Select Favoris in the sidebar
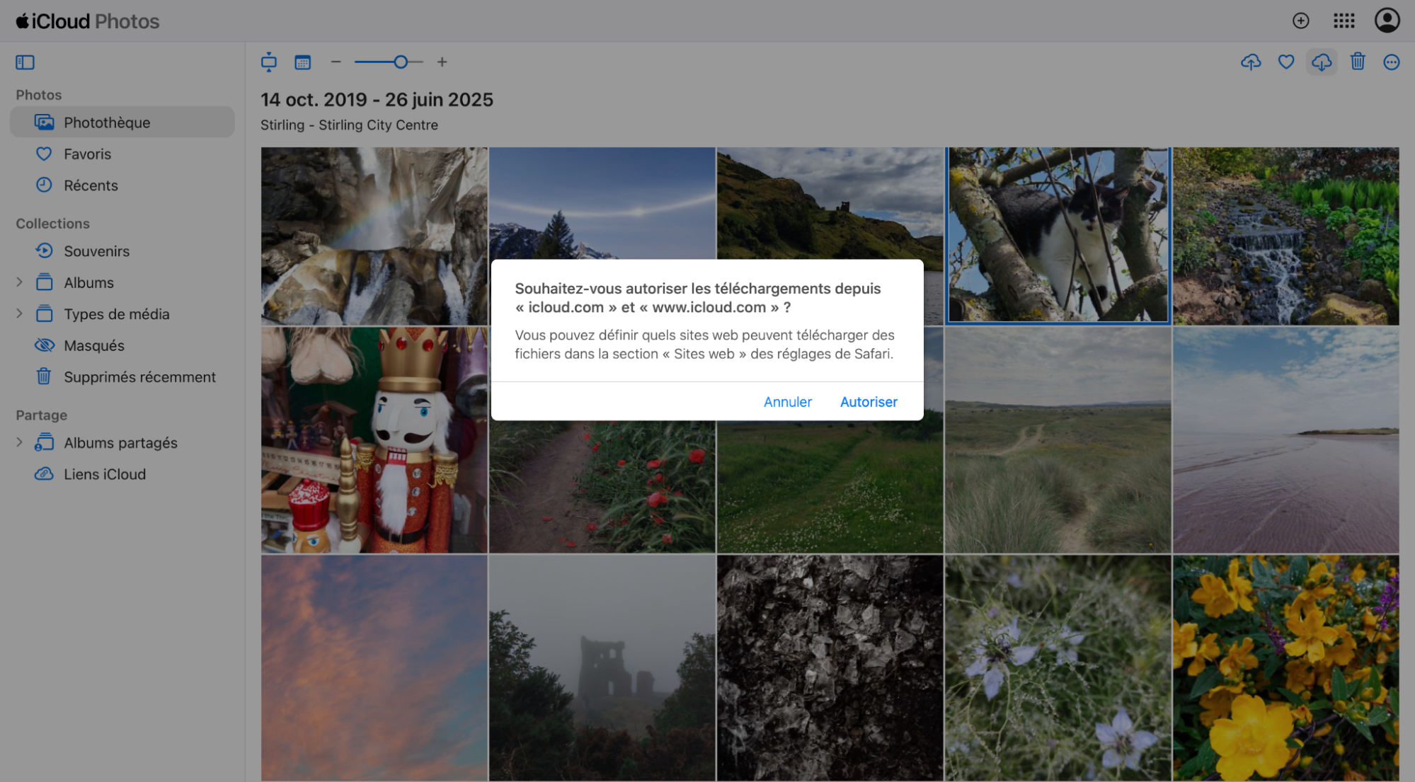Viewport: 1415px width, 782px height. (87, 154)
